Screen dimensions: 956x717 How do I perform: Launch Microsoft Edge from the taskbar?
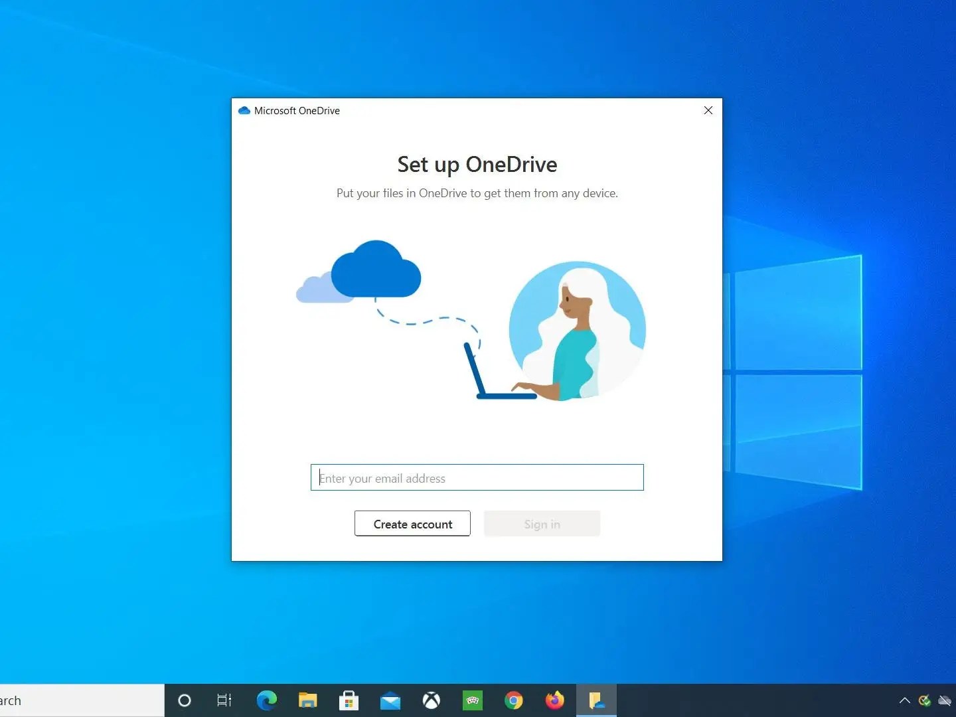[267, 700]
